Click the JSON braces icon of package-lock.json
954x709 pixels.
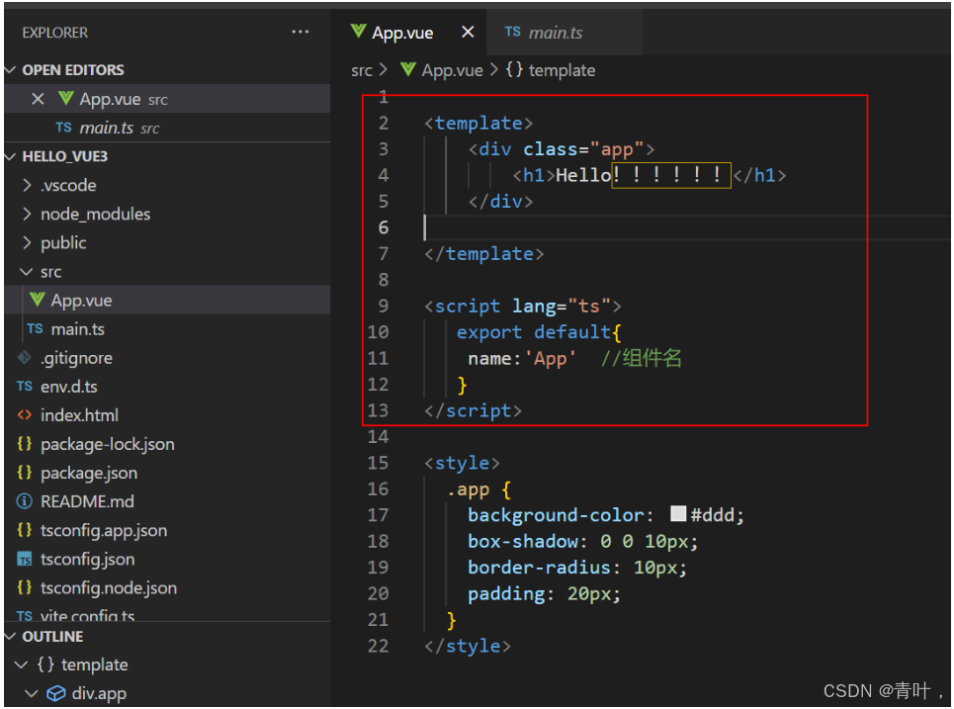[x=25, y=444]
